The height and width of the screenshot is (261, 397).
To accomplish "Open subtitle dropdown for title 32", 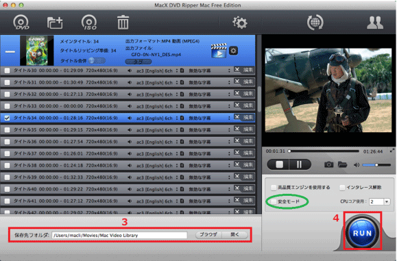I will 229,95.
